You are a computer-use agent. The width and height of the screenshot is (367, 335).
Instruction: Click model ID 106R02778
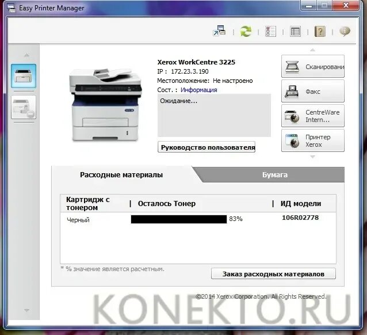[300, 218]
